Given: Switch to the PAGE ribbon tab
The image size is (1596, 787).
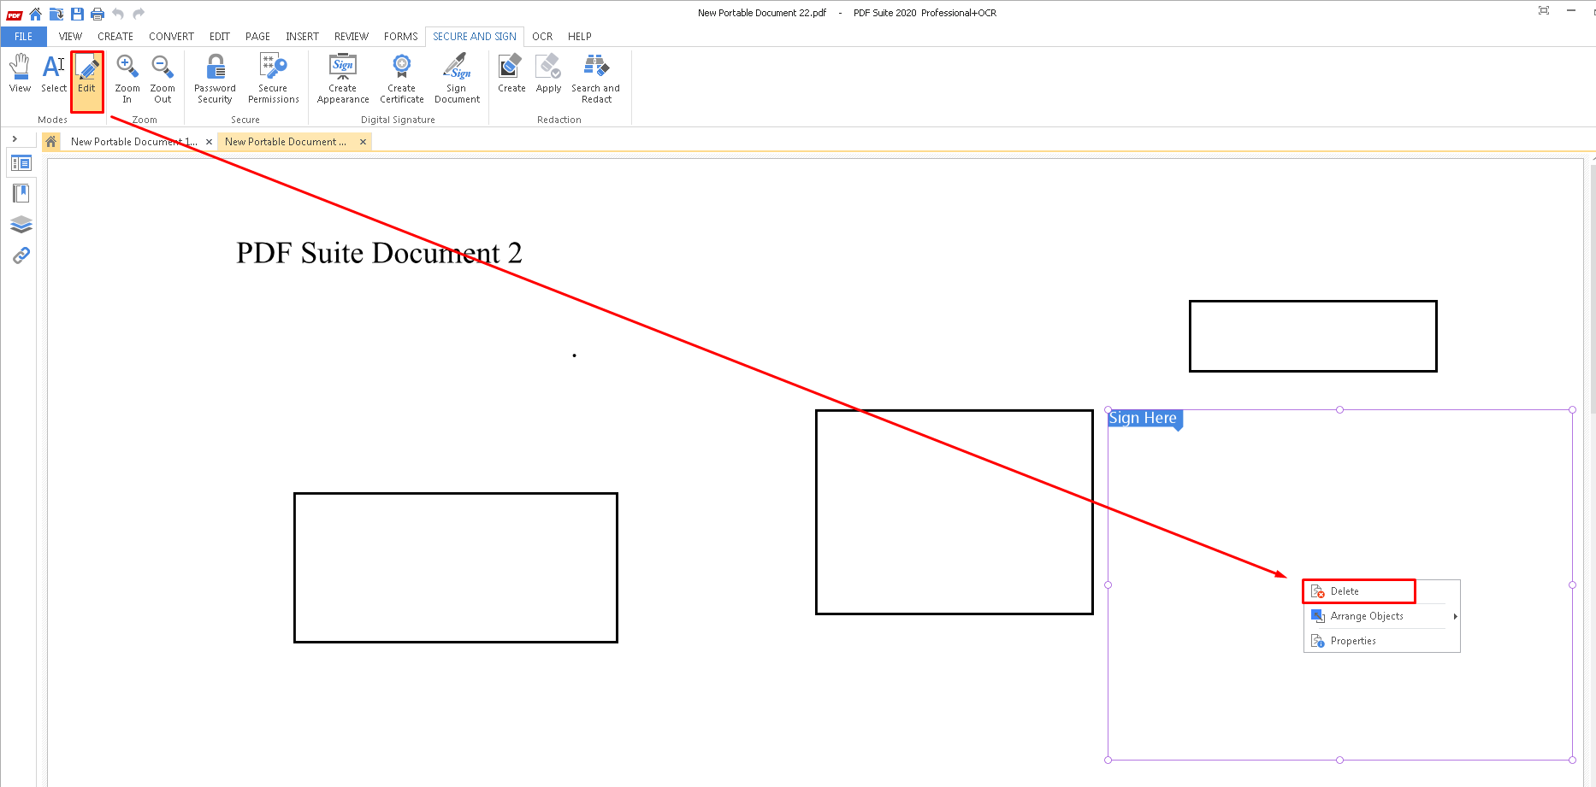Looking at the screenshot, I should [x=257, y=37].
